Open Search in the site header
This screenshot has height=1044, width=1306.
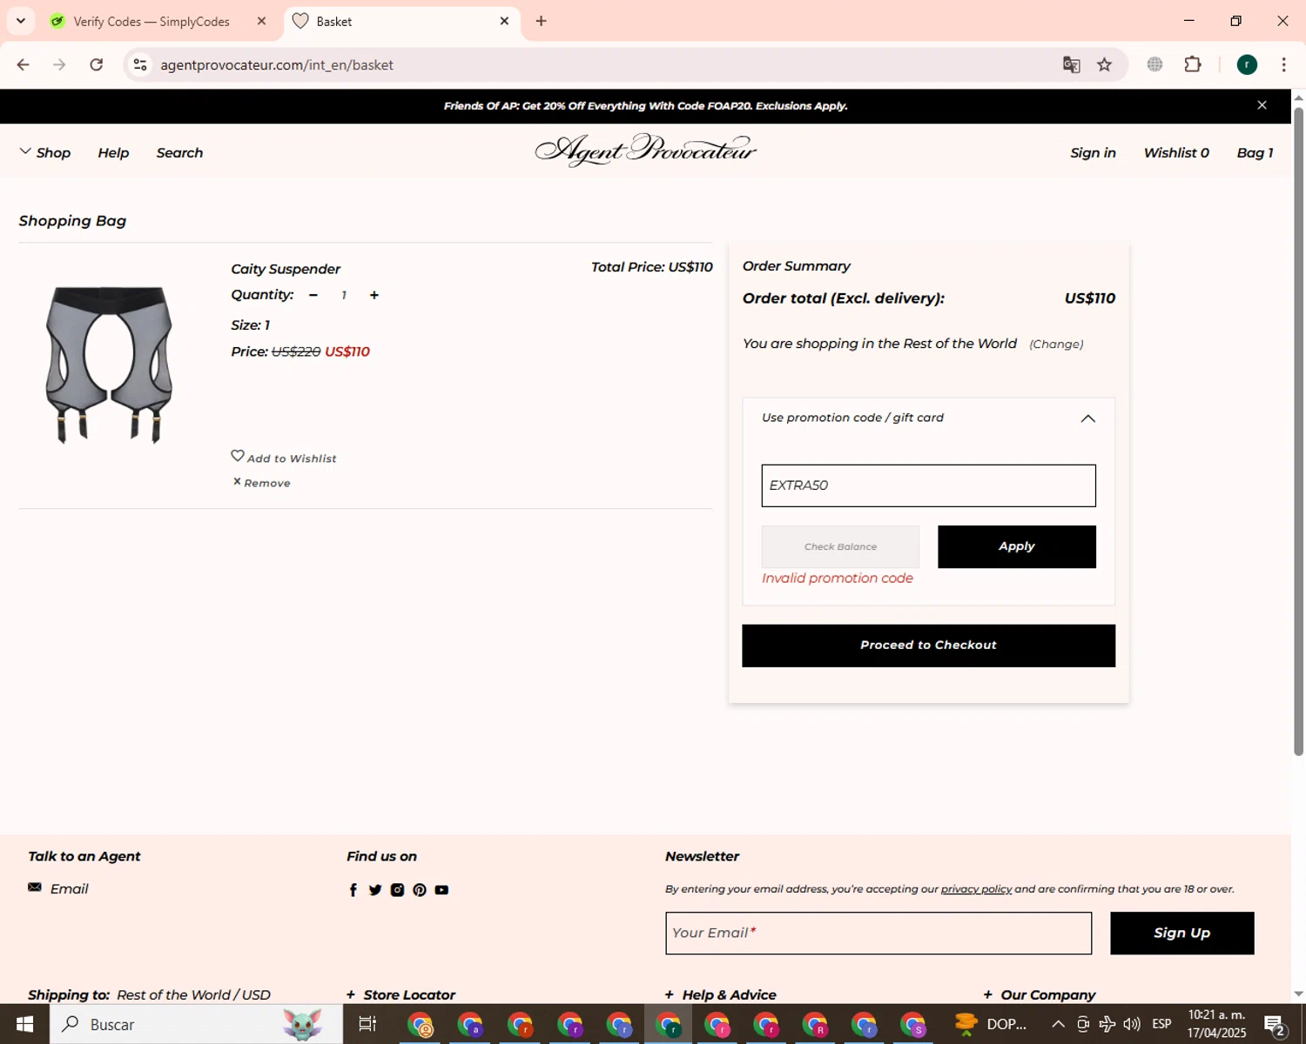point(179,152)
